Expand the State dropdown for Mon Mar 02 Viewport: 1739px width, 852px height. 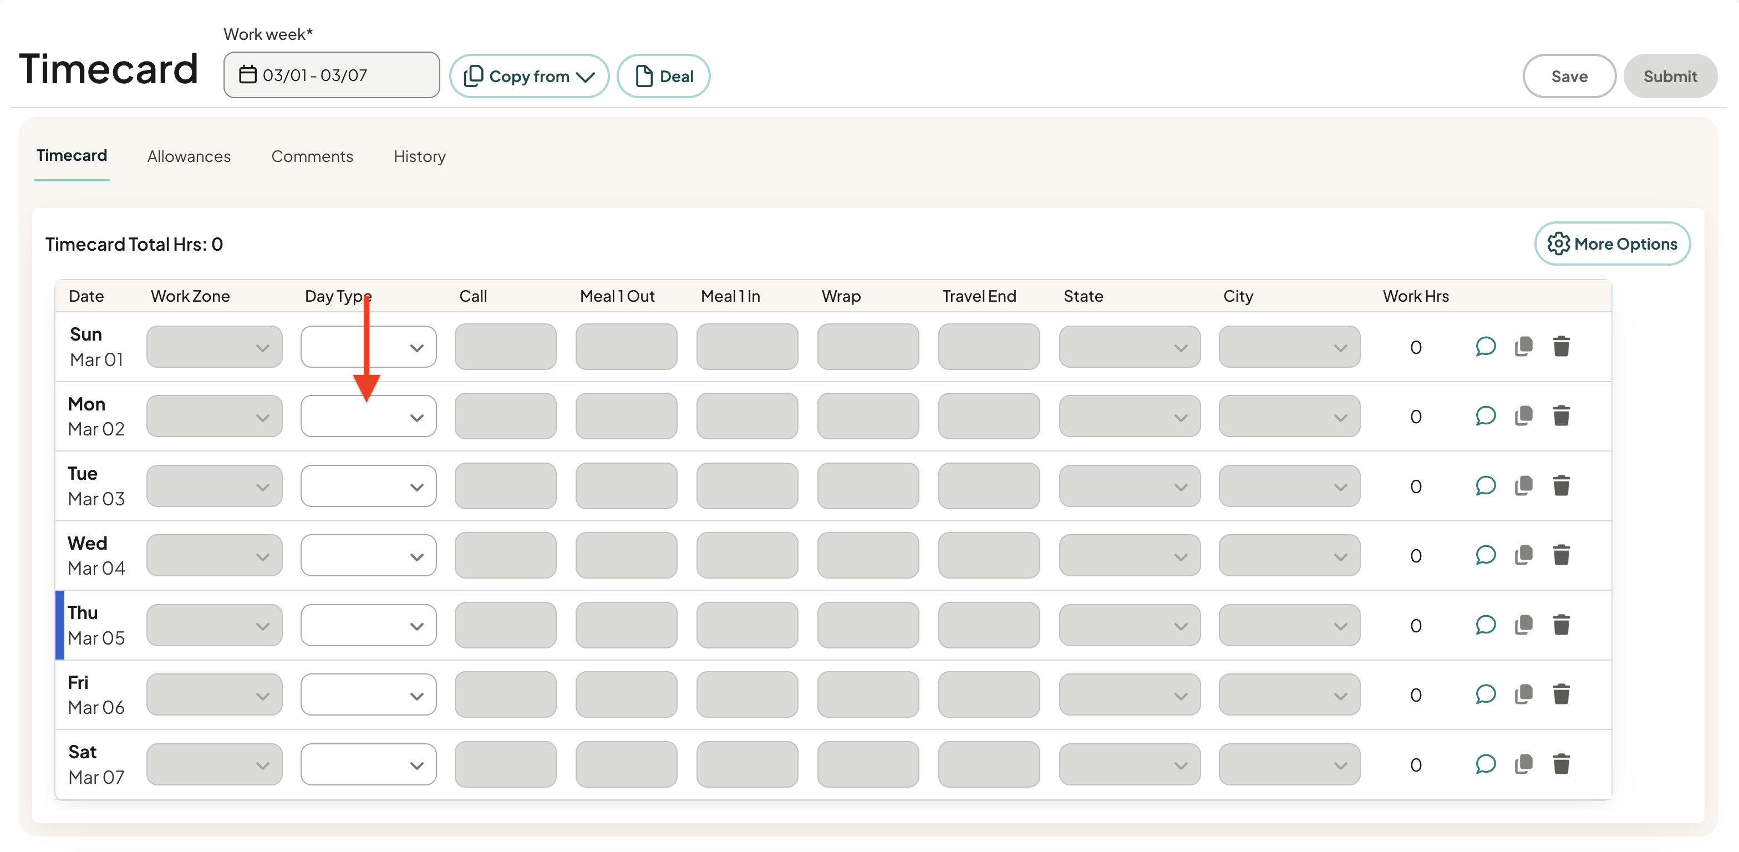pos(1130,417)
